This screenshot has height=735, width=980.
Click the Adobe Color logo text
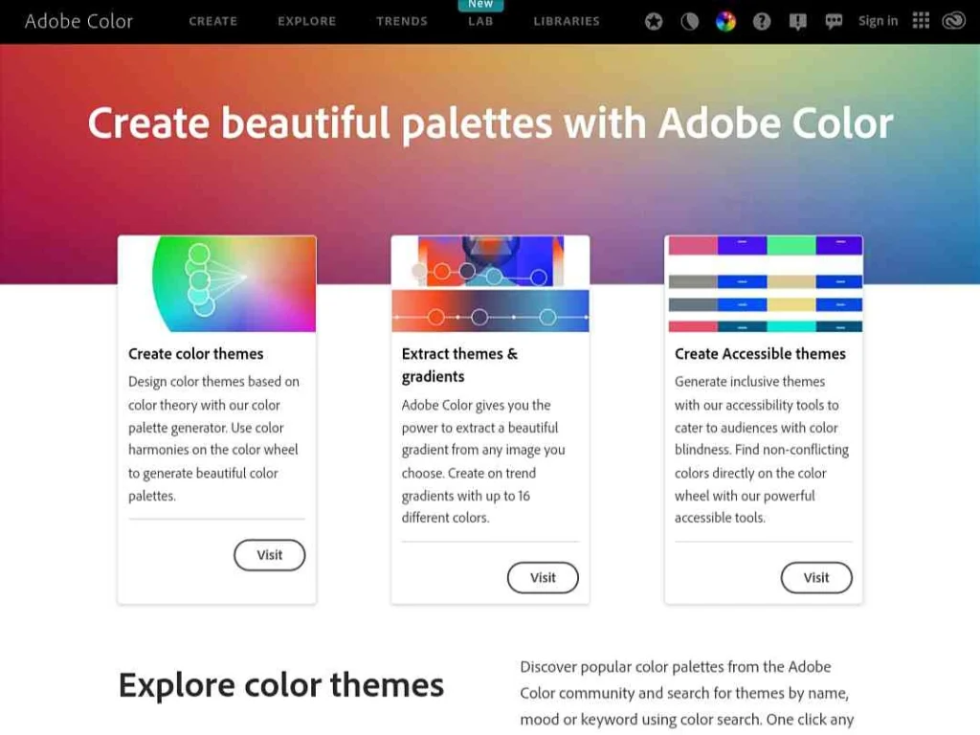(78, 21)
